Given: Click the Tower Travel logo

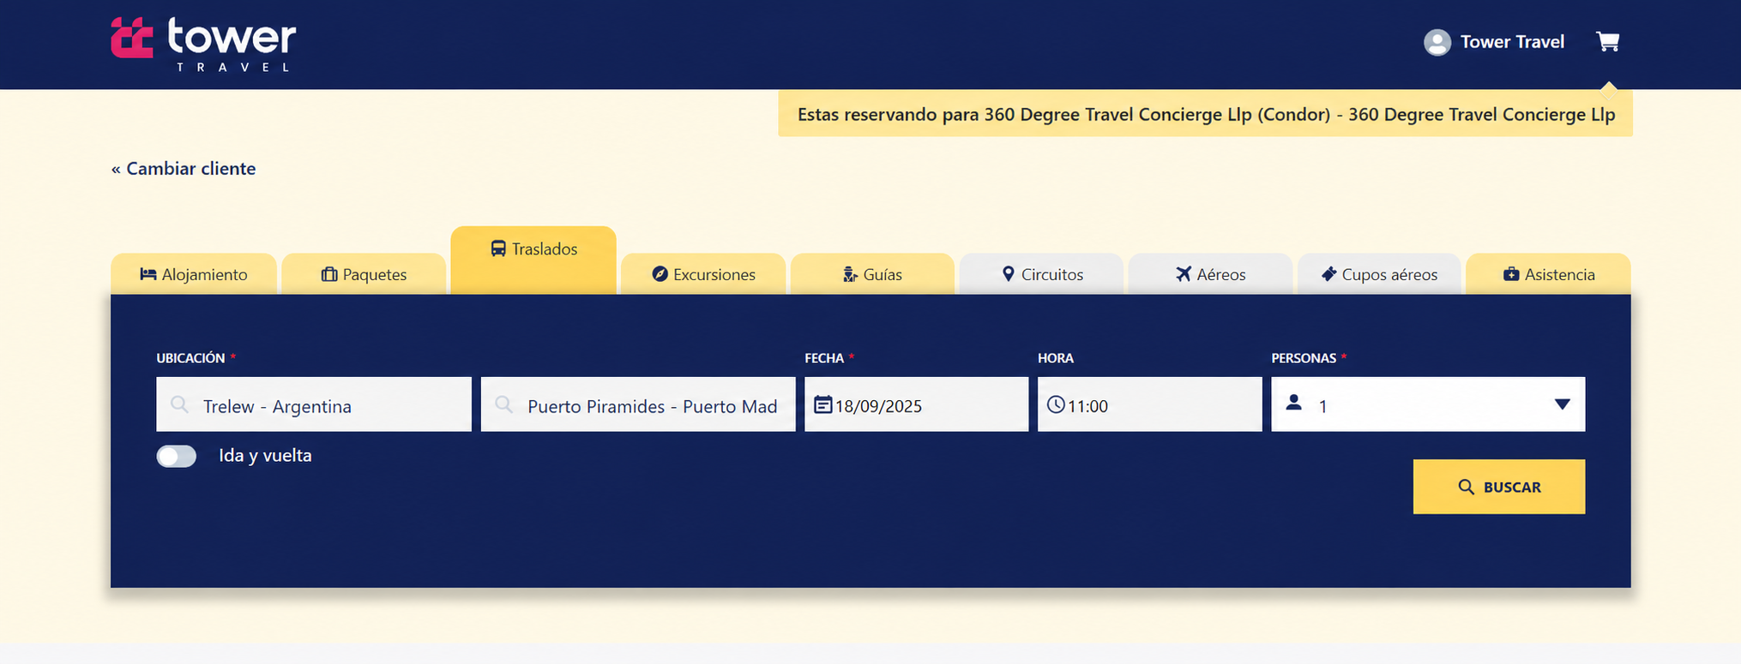Looking at the screenshot, I should (203, 44).
